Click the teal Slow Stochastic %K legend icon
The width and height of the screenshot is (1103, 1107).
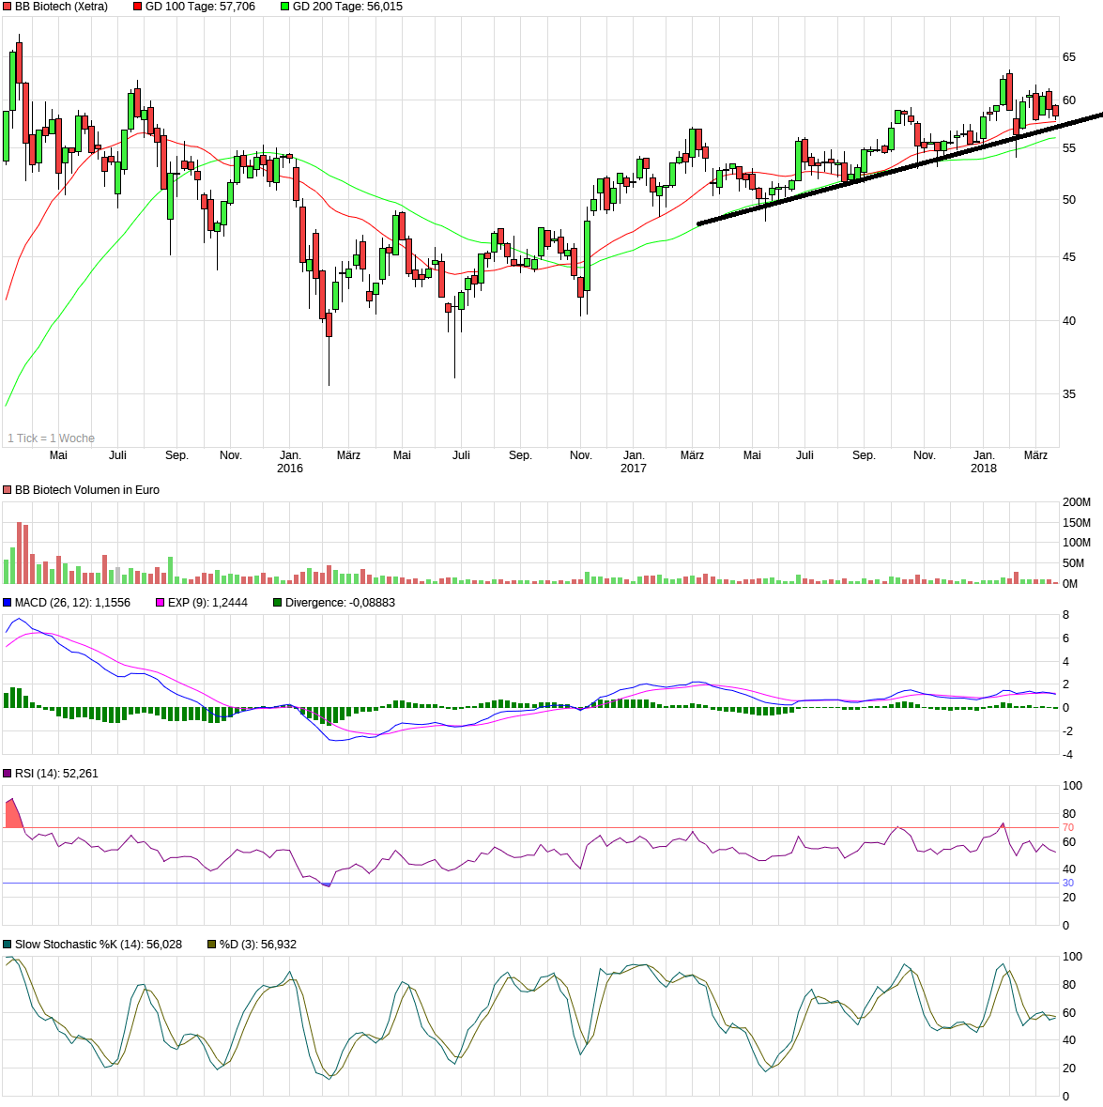[x=8, y=945]
